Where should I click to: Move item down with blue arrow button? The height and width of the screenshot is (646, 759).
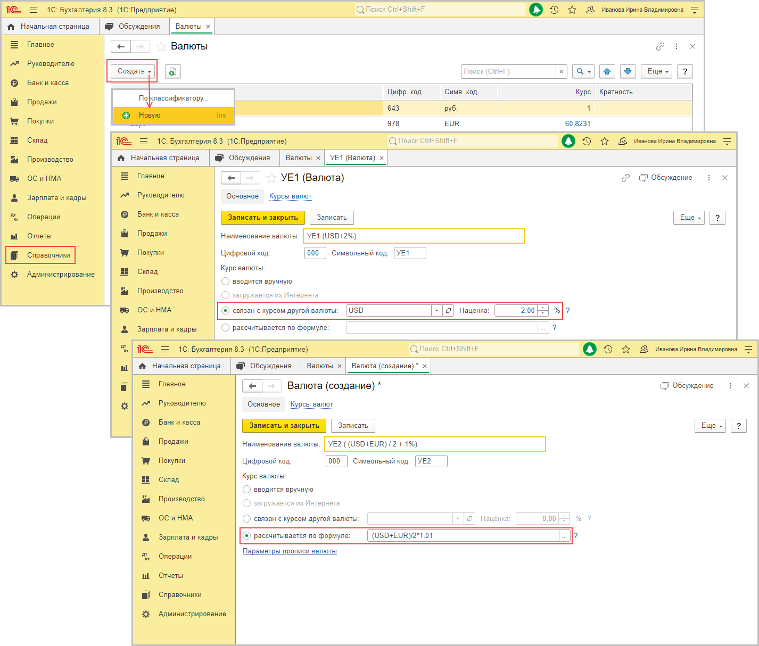(x=628, y=71)
